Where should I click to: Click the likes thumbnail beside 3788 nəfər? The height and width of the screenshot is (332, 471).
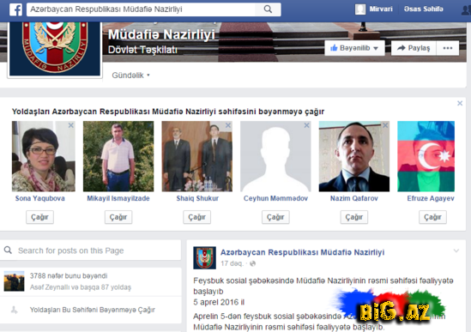(14, 281)
